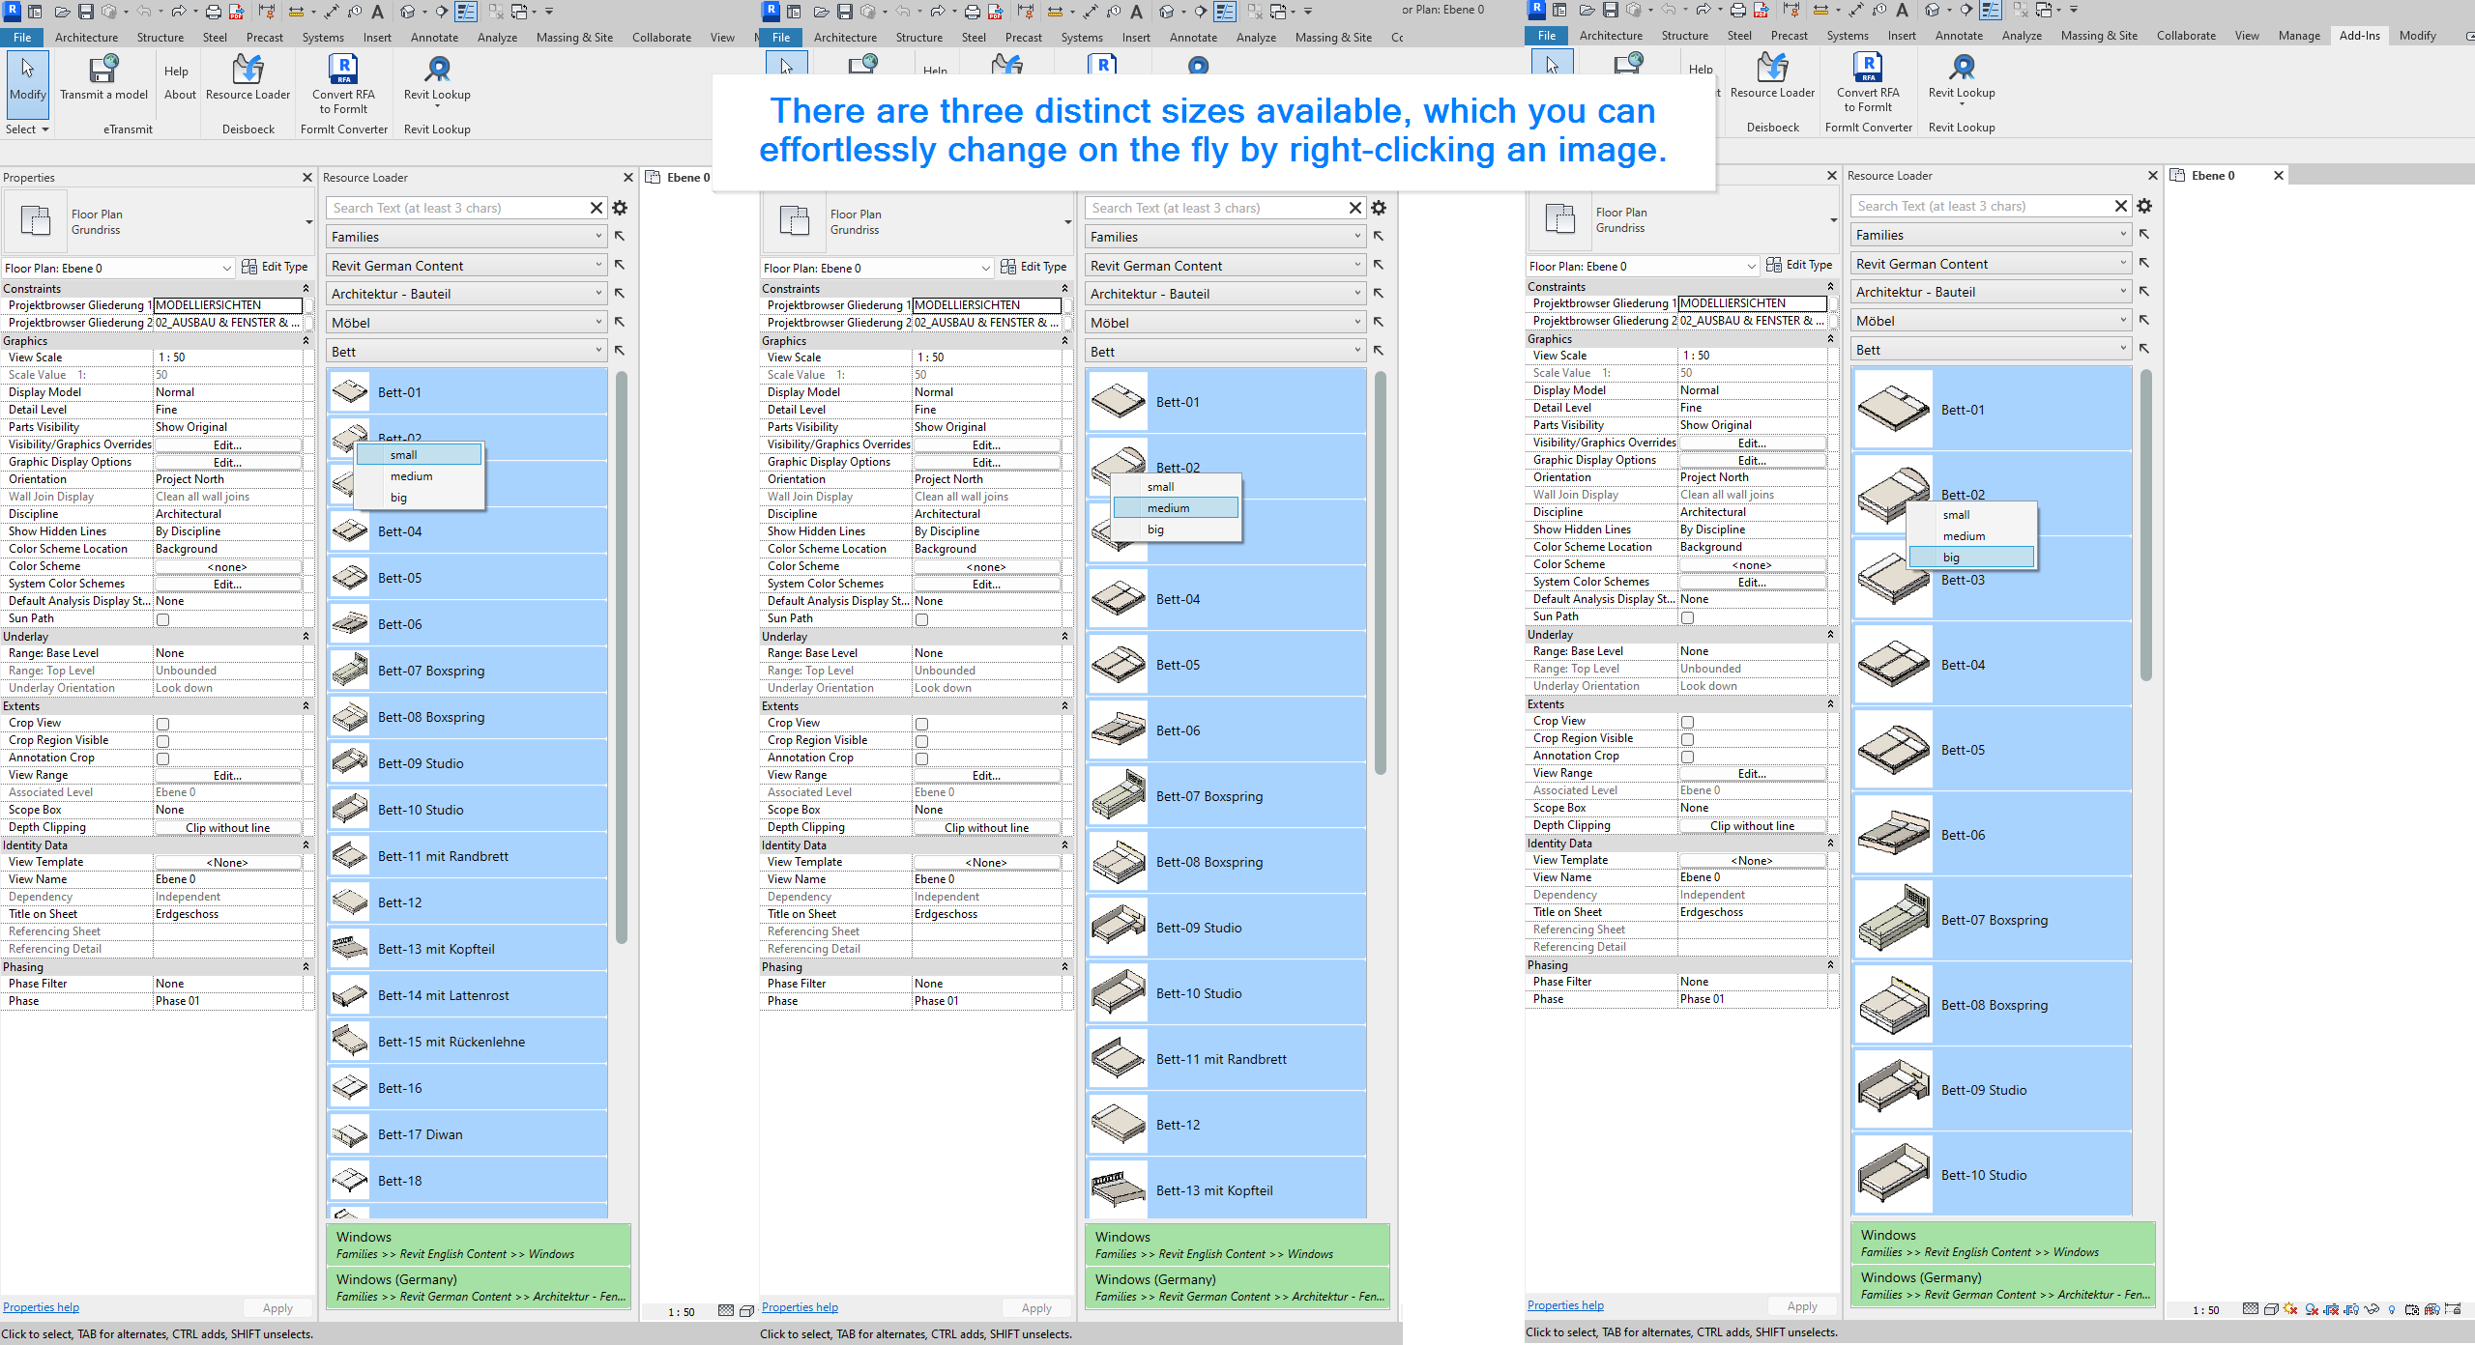Open Resource Loader settings gear
Image resolution: width=2475 pixels, height=1345 pixels.
point(621,208)
